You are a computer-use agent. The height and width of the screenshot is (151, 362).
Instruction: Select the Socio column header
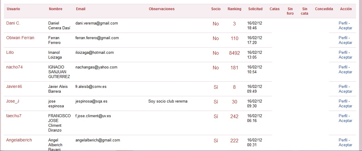216,9
